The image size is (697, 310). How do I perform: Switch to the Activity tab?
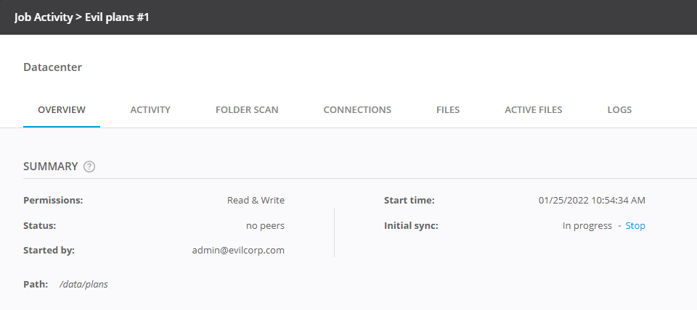[x=150, y=110]
